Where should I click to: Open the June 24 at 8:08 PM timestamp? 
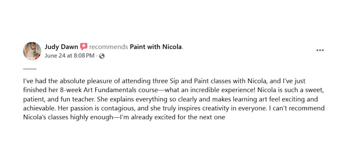click(69, 56)
